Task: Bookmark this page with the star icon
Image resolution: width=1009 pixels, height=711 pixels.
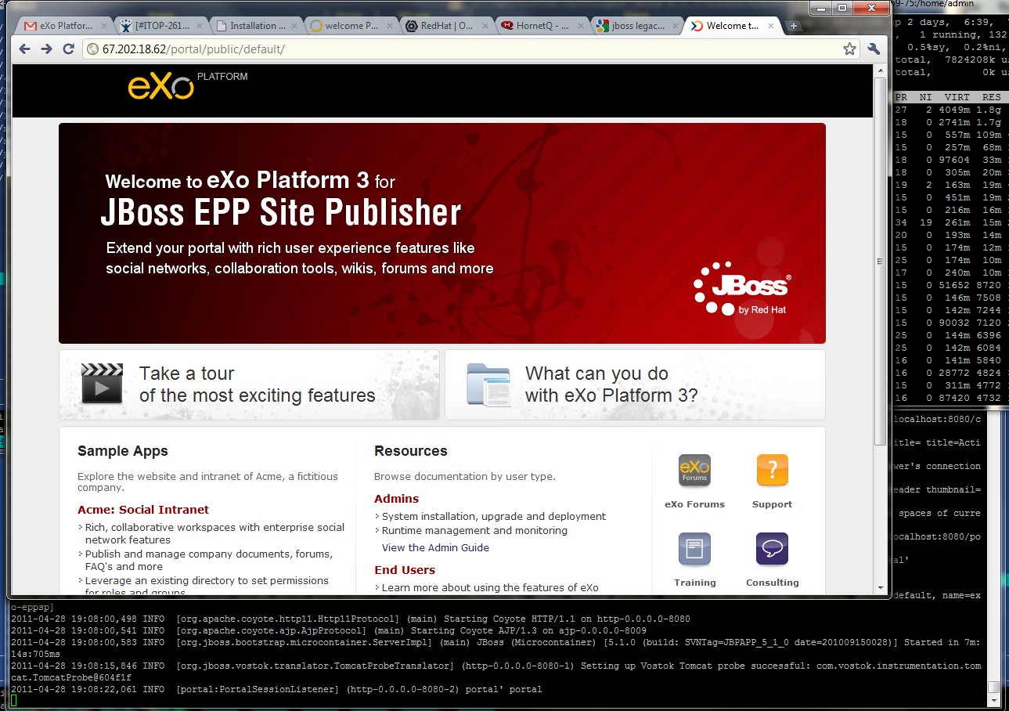Action: click(x=849, y=49)
